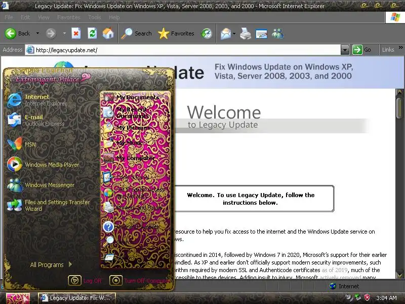Click the pink Start button on taskbar
Screen dimensions: 405x304
pos(18,298)
